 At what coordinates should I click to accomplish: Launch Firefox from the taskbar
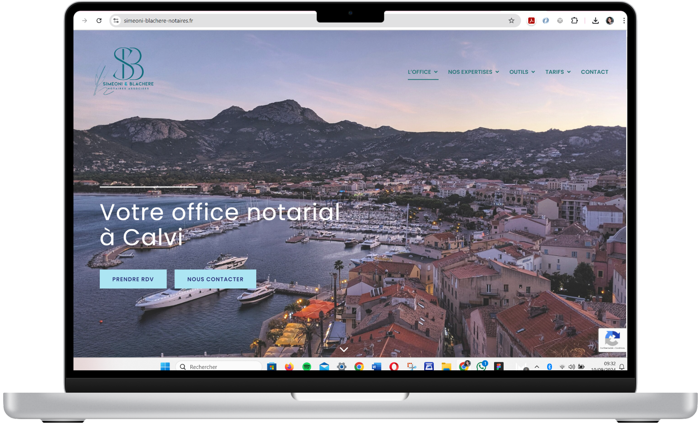click(x=289, y=366)
